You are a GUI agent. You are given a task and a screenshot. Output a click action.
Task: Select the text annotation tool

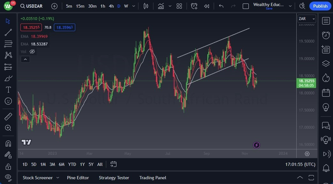(x=8, y=90)
